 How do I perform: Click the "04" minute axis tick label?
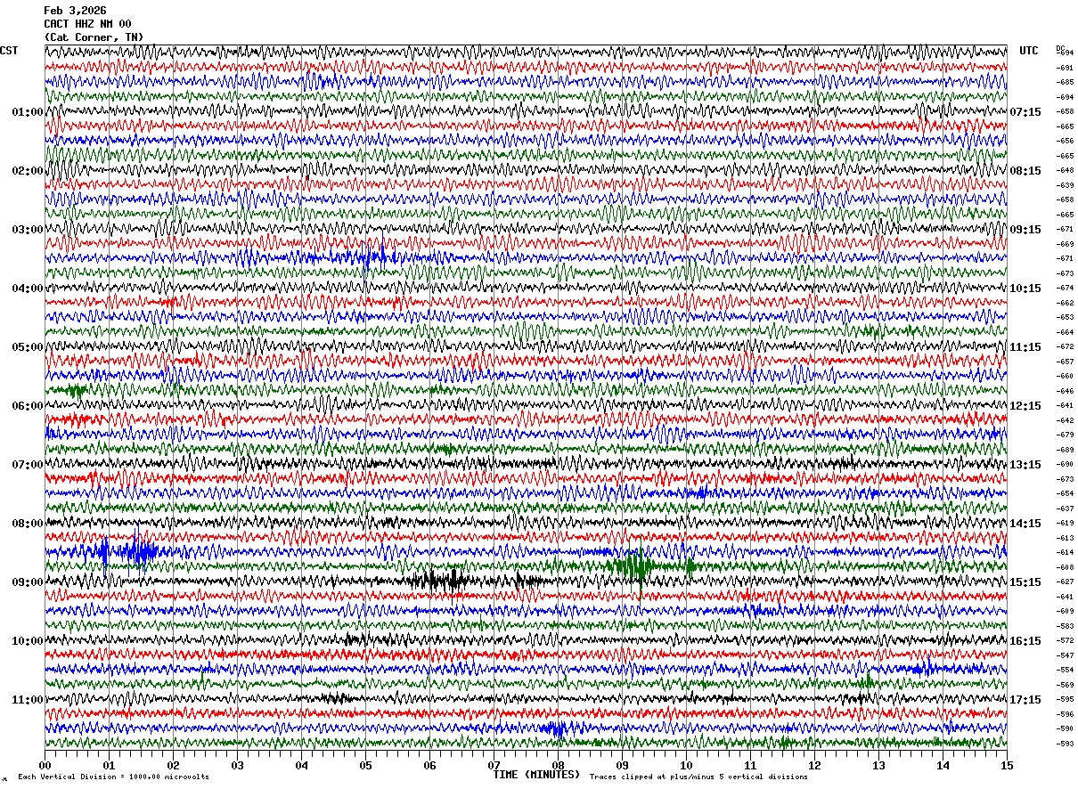301,765
